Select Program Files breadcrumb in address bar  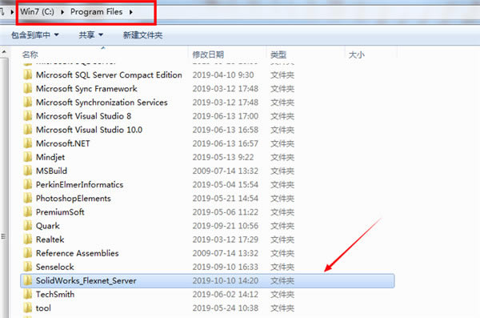(x=97, y=12)
